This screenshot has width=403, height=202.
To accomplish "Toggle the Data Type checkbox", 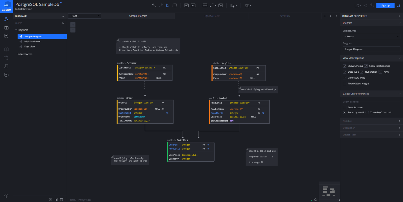I will point(345,72).
